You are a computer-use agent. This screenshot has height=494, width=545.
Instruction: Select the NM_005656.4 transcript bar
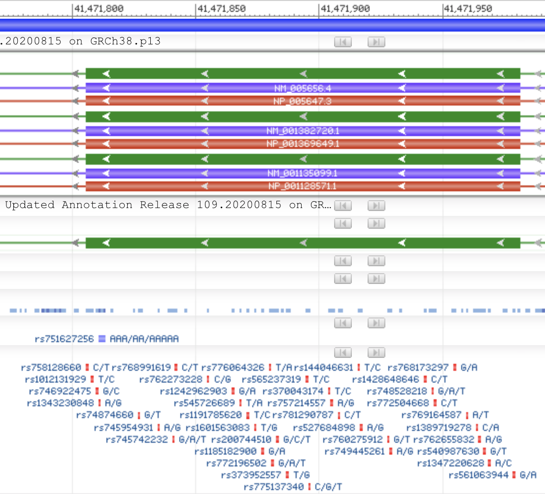[303, 88]
